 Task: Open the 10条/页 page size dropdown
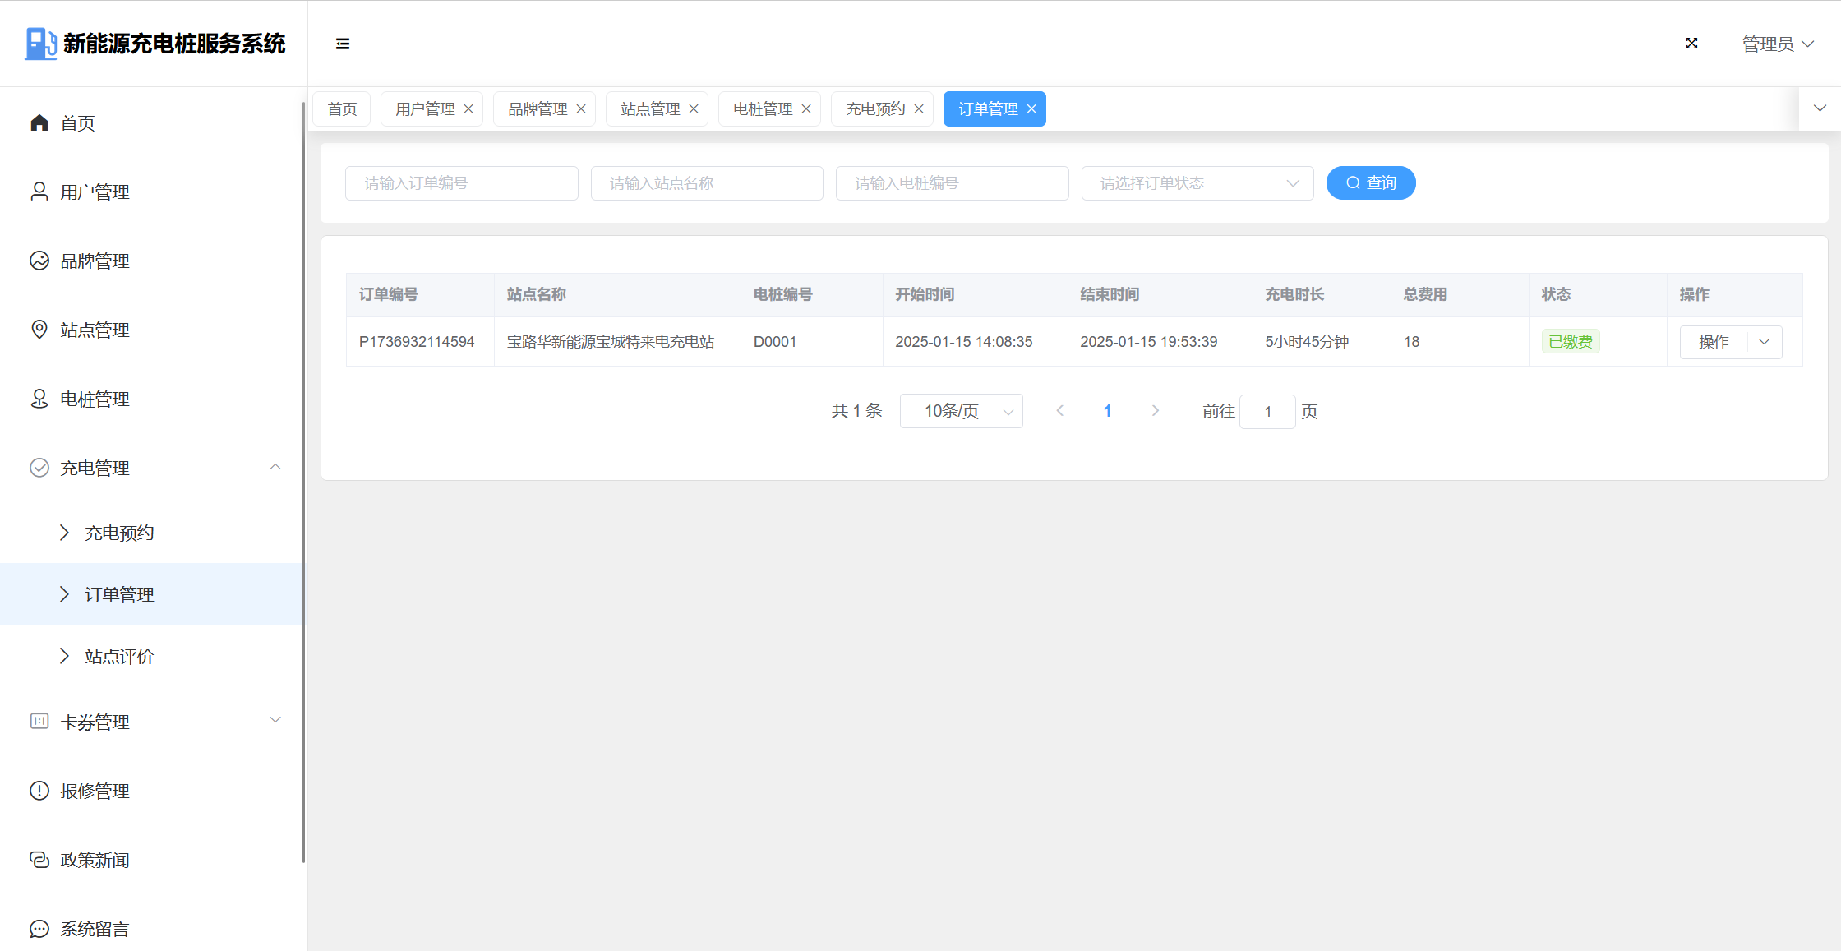click(x=961, y=411)
